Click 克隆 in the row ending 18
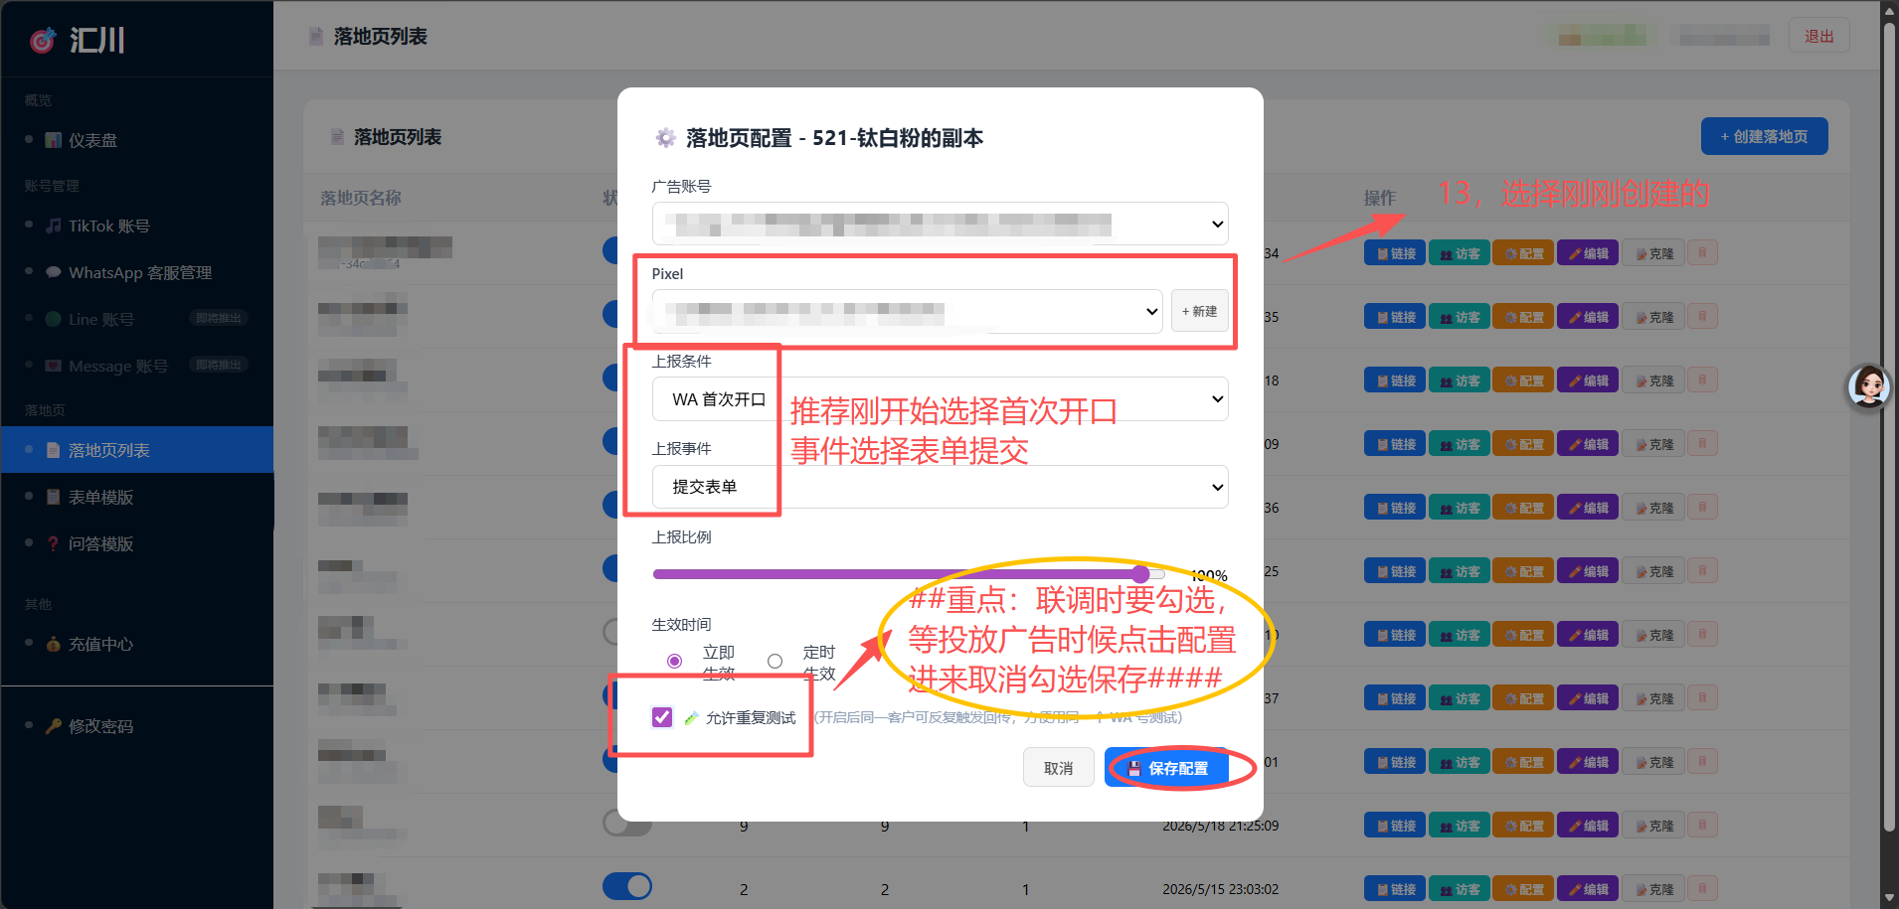 [x=1652, y=380]
